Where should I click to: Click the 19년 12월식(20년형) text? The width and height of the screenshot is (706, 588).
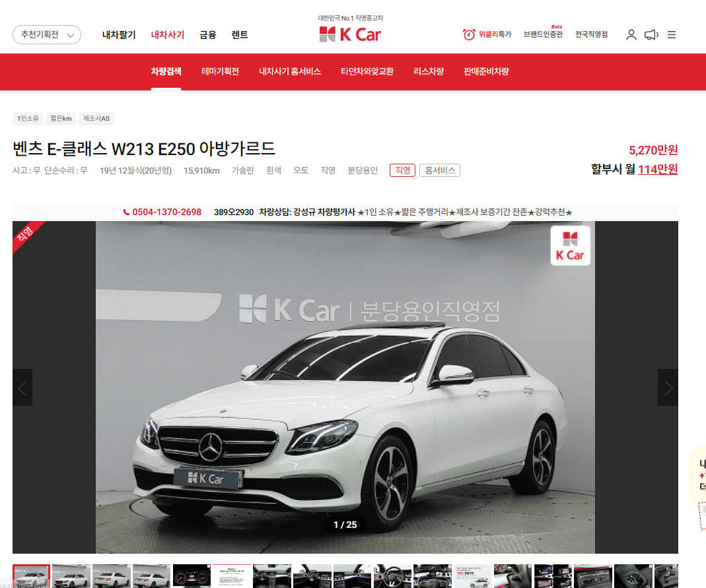135,170
